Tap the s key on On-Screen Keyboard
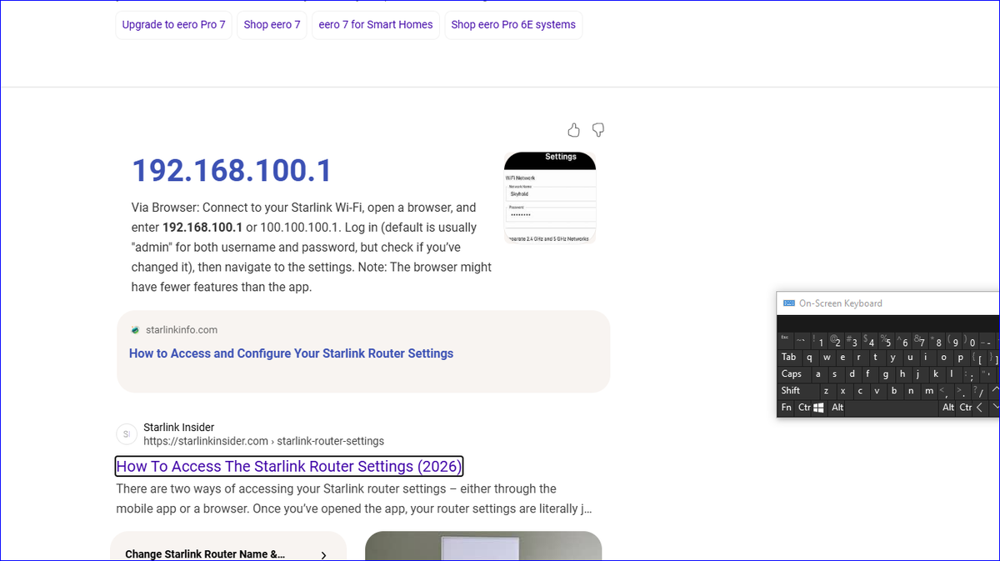1000x561 pixels. (x=836, y=374)
